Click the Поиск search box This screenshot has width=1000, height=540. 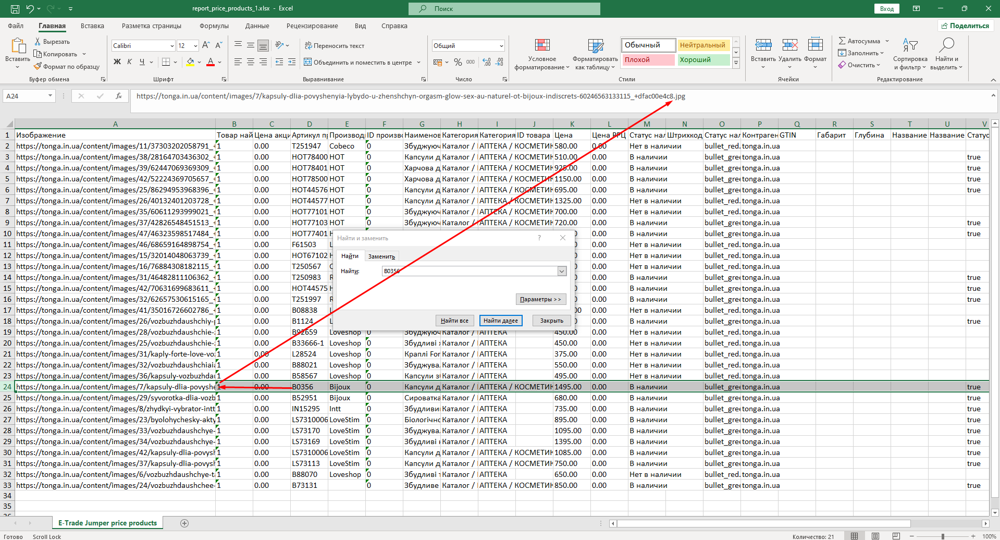504,8
